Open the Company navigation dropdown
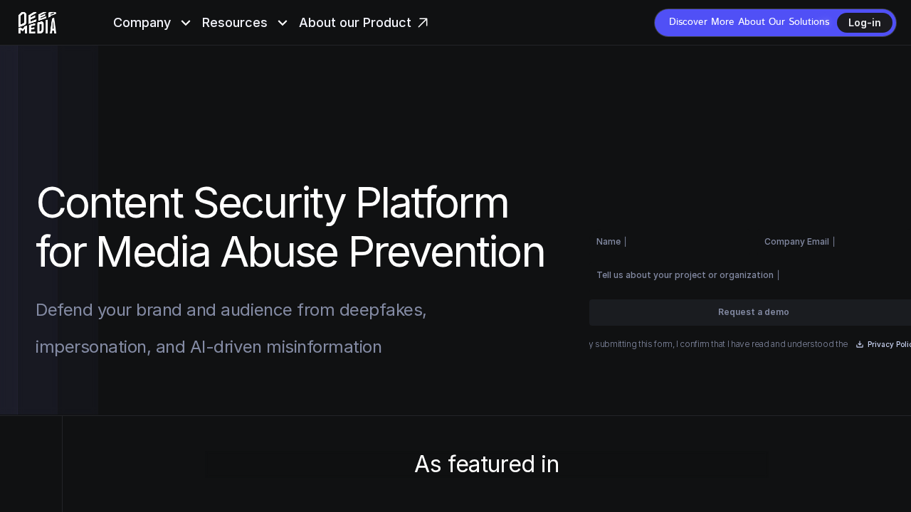 click(142, 23)
